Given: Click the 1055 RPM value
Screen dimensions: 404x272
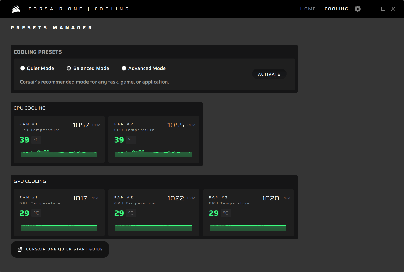Looking at the screenshot, I should click(x=176, y=125).
